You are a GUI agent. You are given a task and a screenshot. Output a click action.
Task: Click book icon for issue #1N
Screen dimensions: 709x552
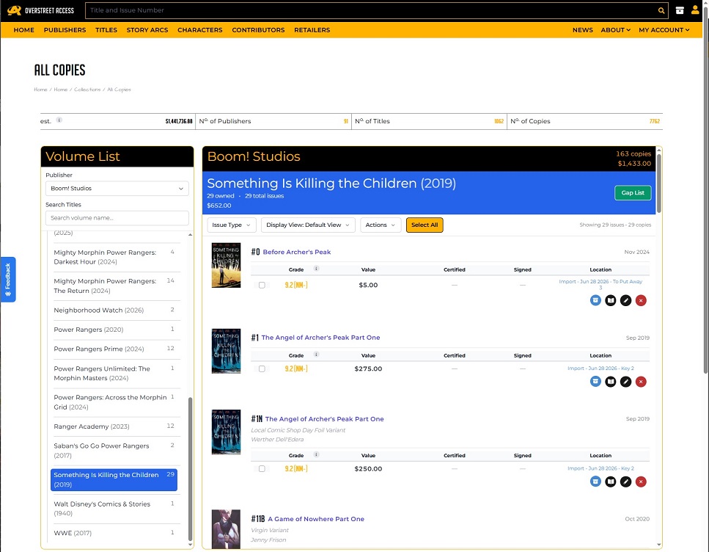[x=611, y=482]
